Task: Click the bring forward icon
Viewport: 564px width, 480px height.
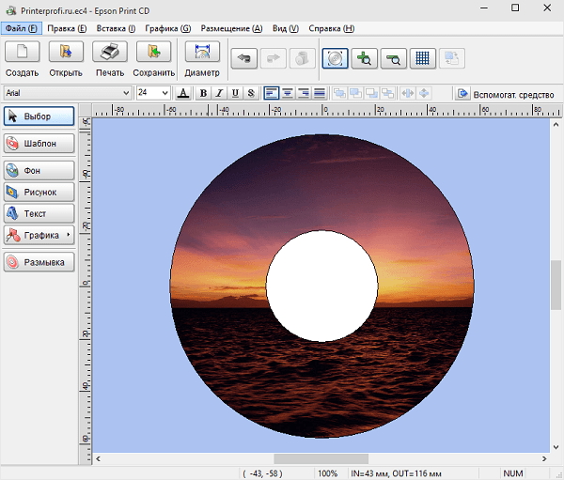Action: tap(355, 93)
